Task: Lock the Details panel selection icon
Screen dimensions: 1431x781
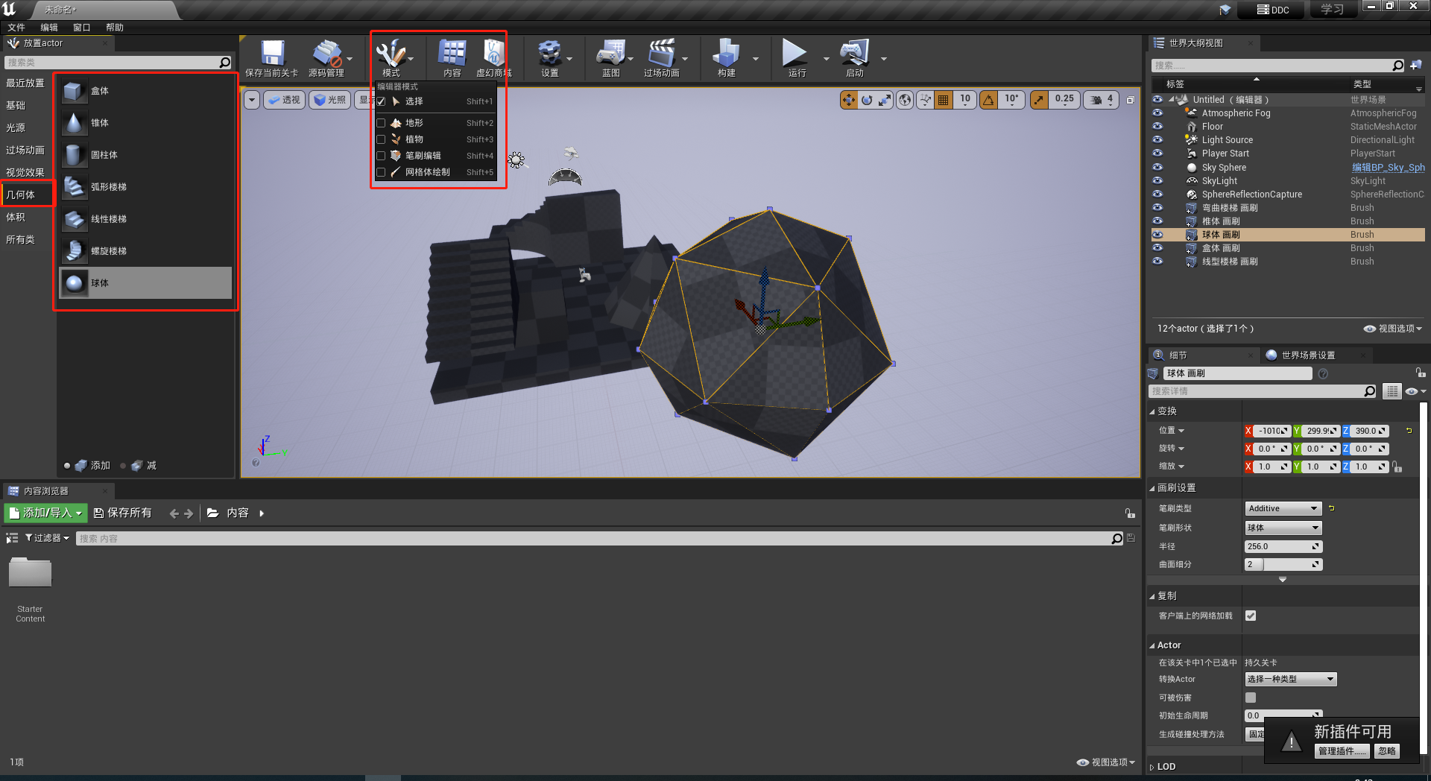Action: 1421,373
